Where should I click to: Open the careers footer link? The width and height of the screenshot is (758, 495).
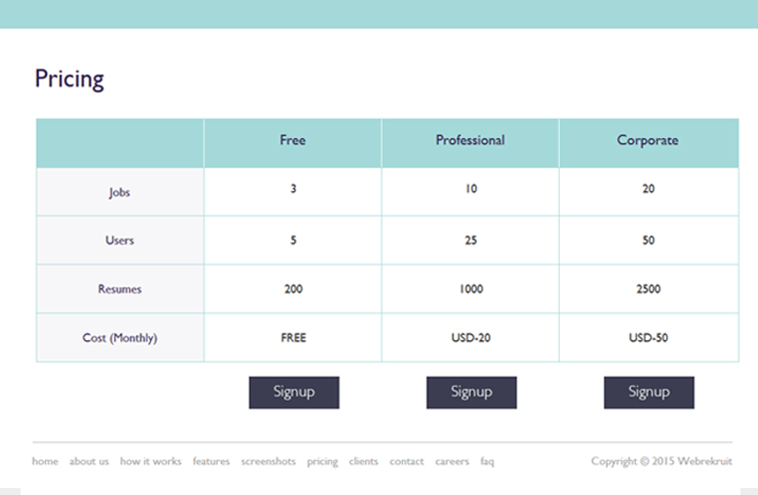click(x=452, y=461)
